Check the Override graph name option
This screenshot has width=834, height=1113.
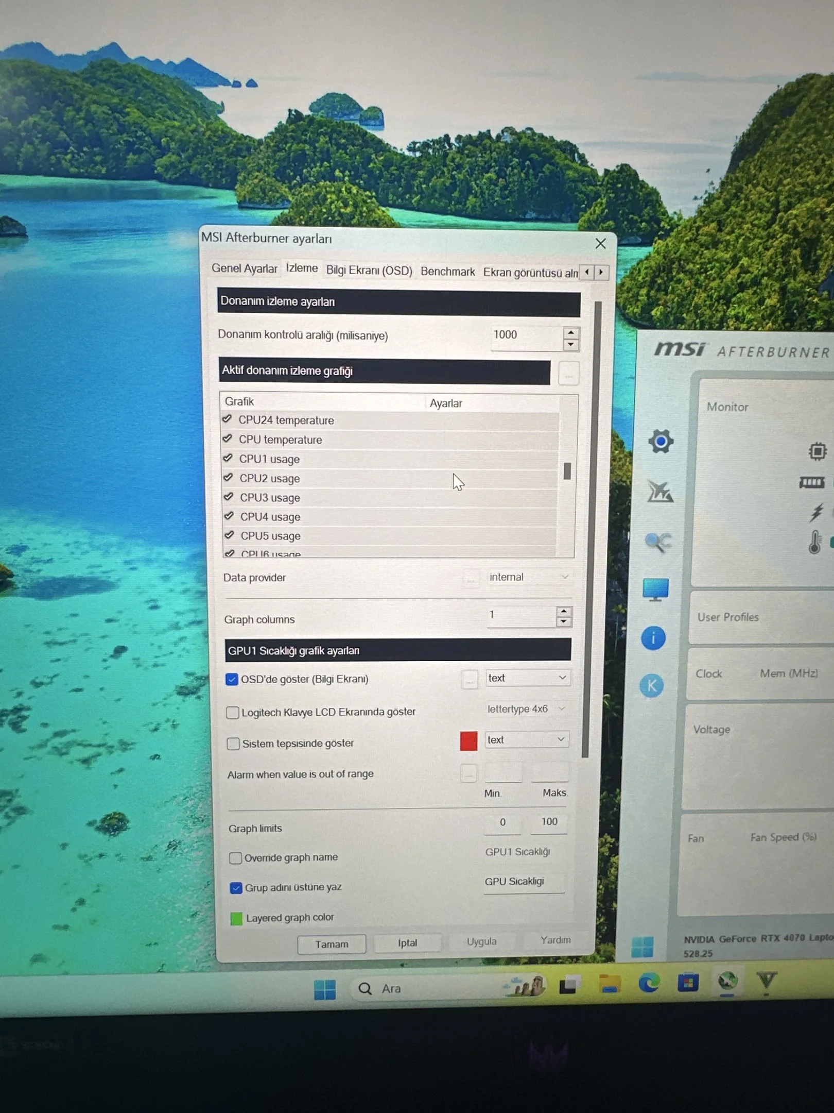235,858
